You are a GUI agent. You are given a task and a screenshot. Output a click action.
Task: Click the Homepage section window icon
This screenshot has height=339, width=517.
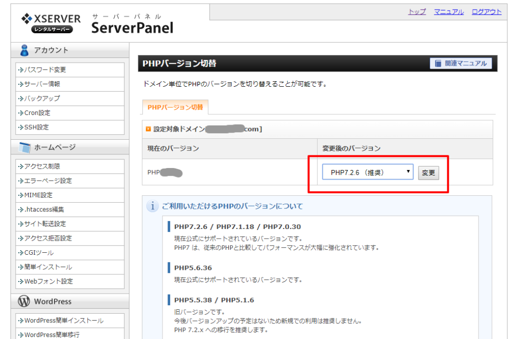24,147
